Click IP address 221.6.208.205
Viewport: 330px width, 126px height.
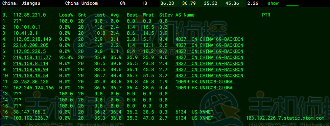tap(31, 45)
